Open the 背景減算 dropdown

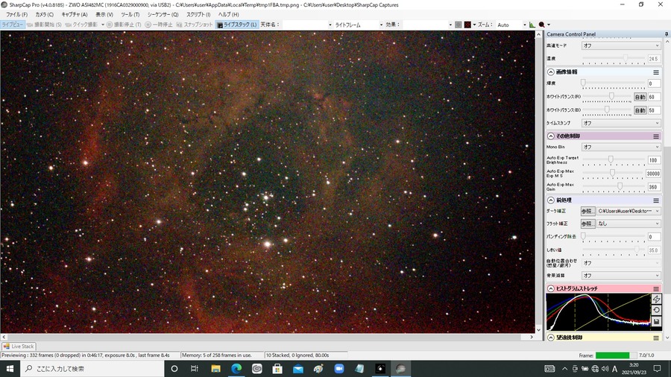(621, 276)
